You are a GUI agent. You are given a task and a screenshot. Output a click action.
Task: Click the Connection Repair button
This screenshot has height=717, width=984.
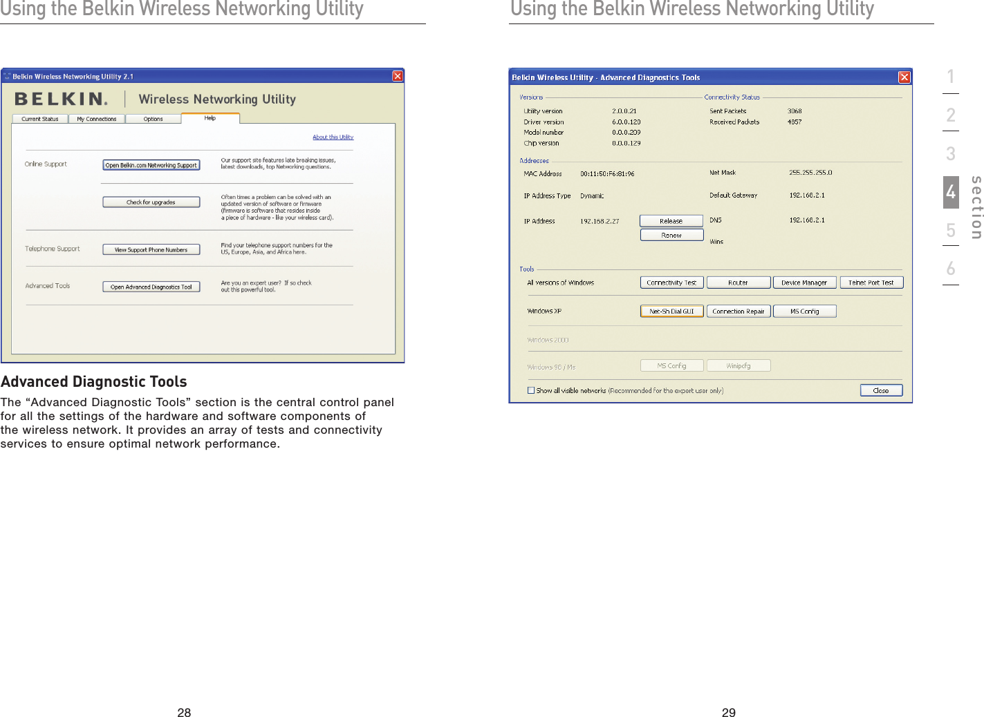coord(739,311)
